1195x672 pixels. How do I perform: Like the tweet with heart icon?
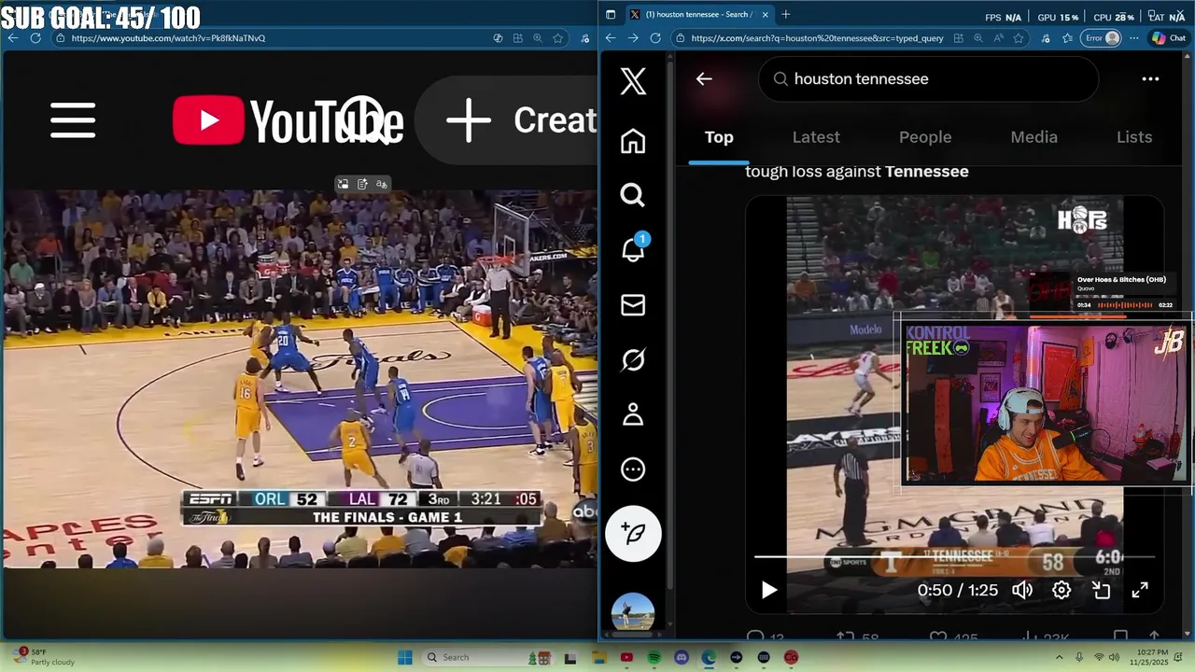(x=938, y=637)
